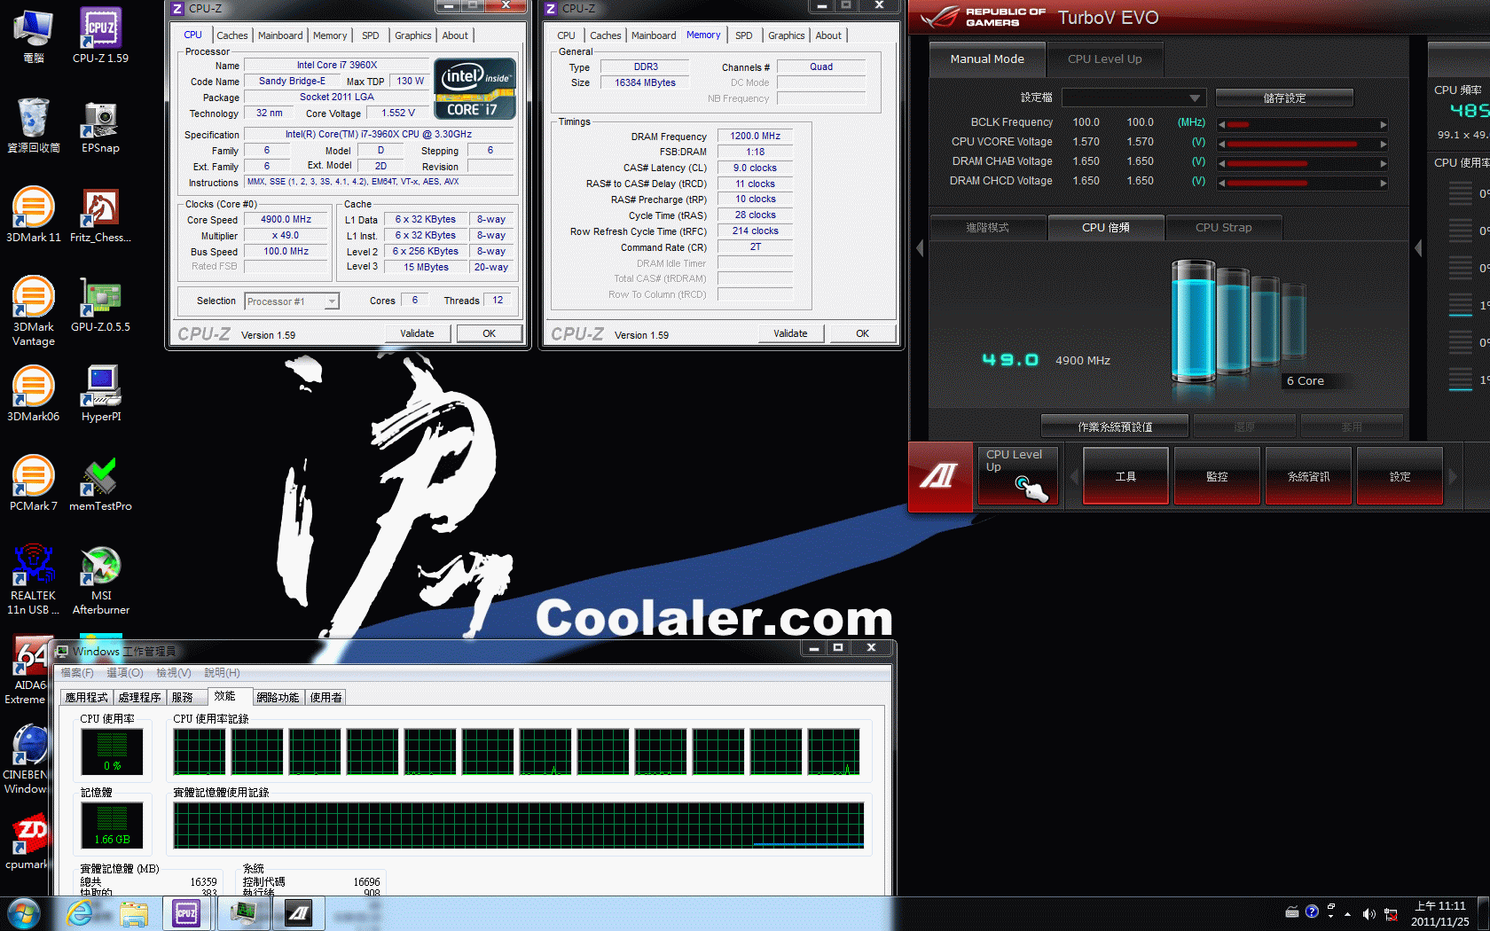Launch the MSI Afterburner desktop shortcut

coord(100,579)
